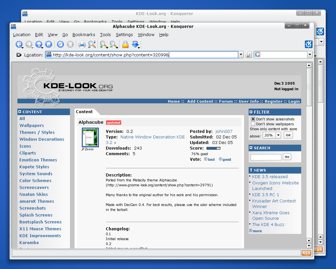Image resolution: width=336 pixels, height=269 pixels.
Task: Click the Forward navigation arrow icon
Action: pos(29,44)
